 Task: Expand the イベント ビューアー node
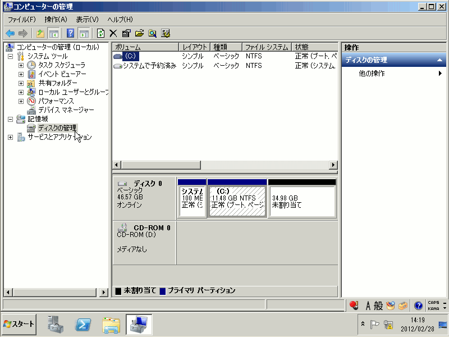point(21,74)
